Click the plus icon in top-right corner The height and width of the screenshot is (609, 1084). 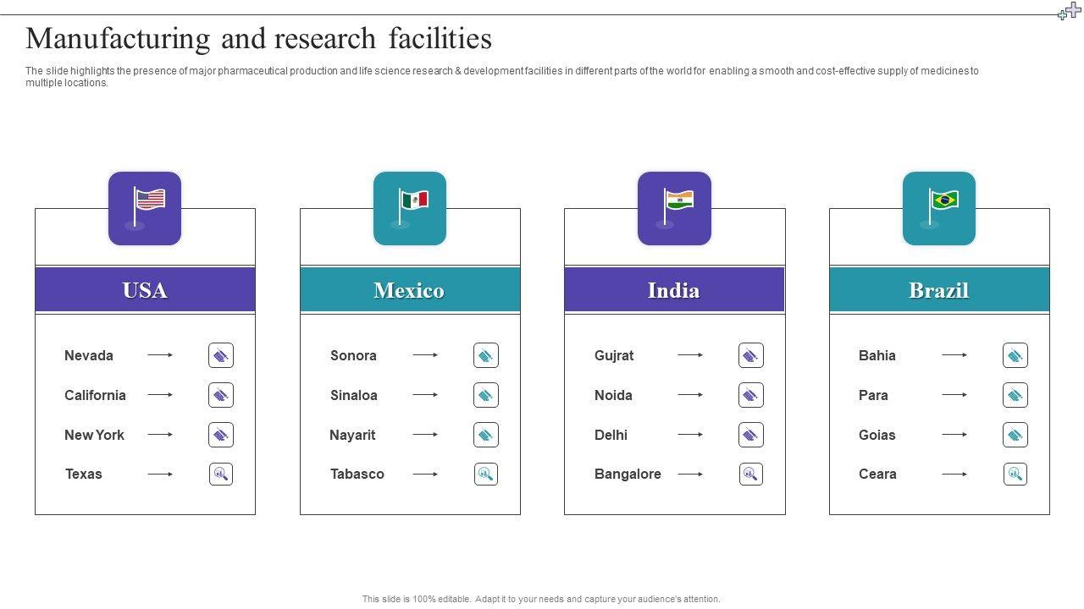click(1070, 11)
